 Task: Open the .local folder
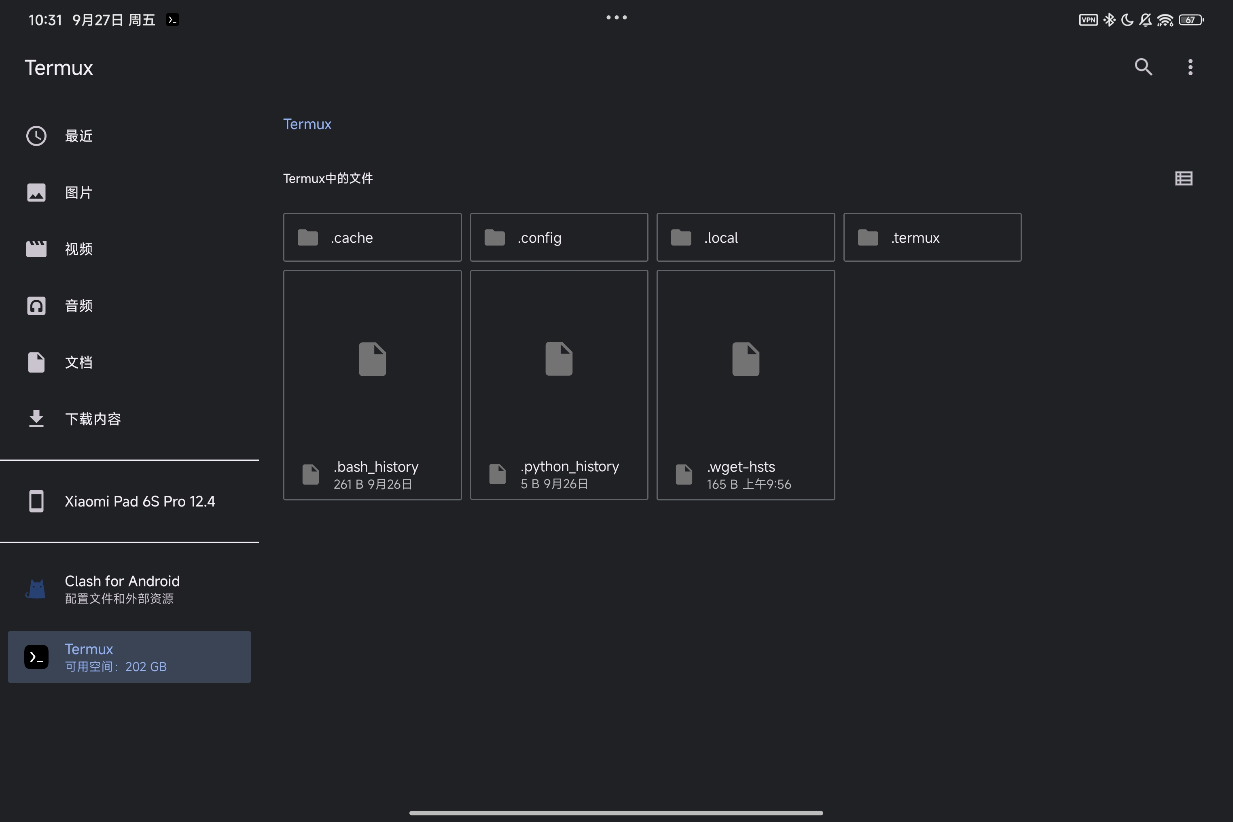point(746,237)
